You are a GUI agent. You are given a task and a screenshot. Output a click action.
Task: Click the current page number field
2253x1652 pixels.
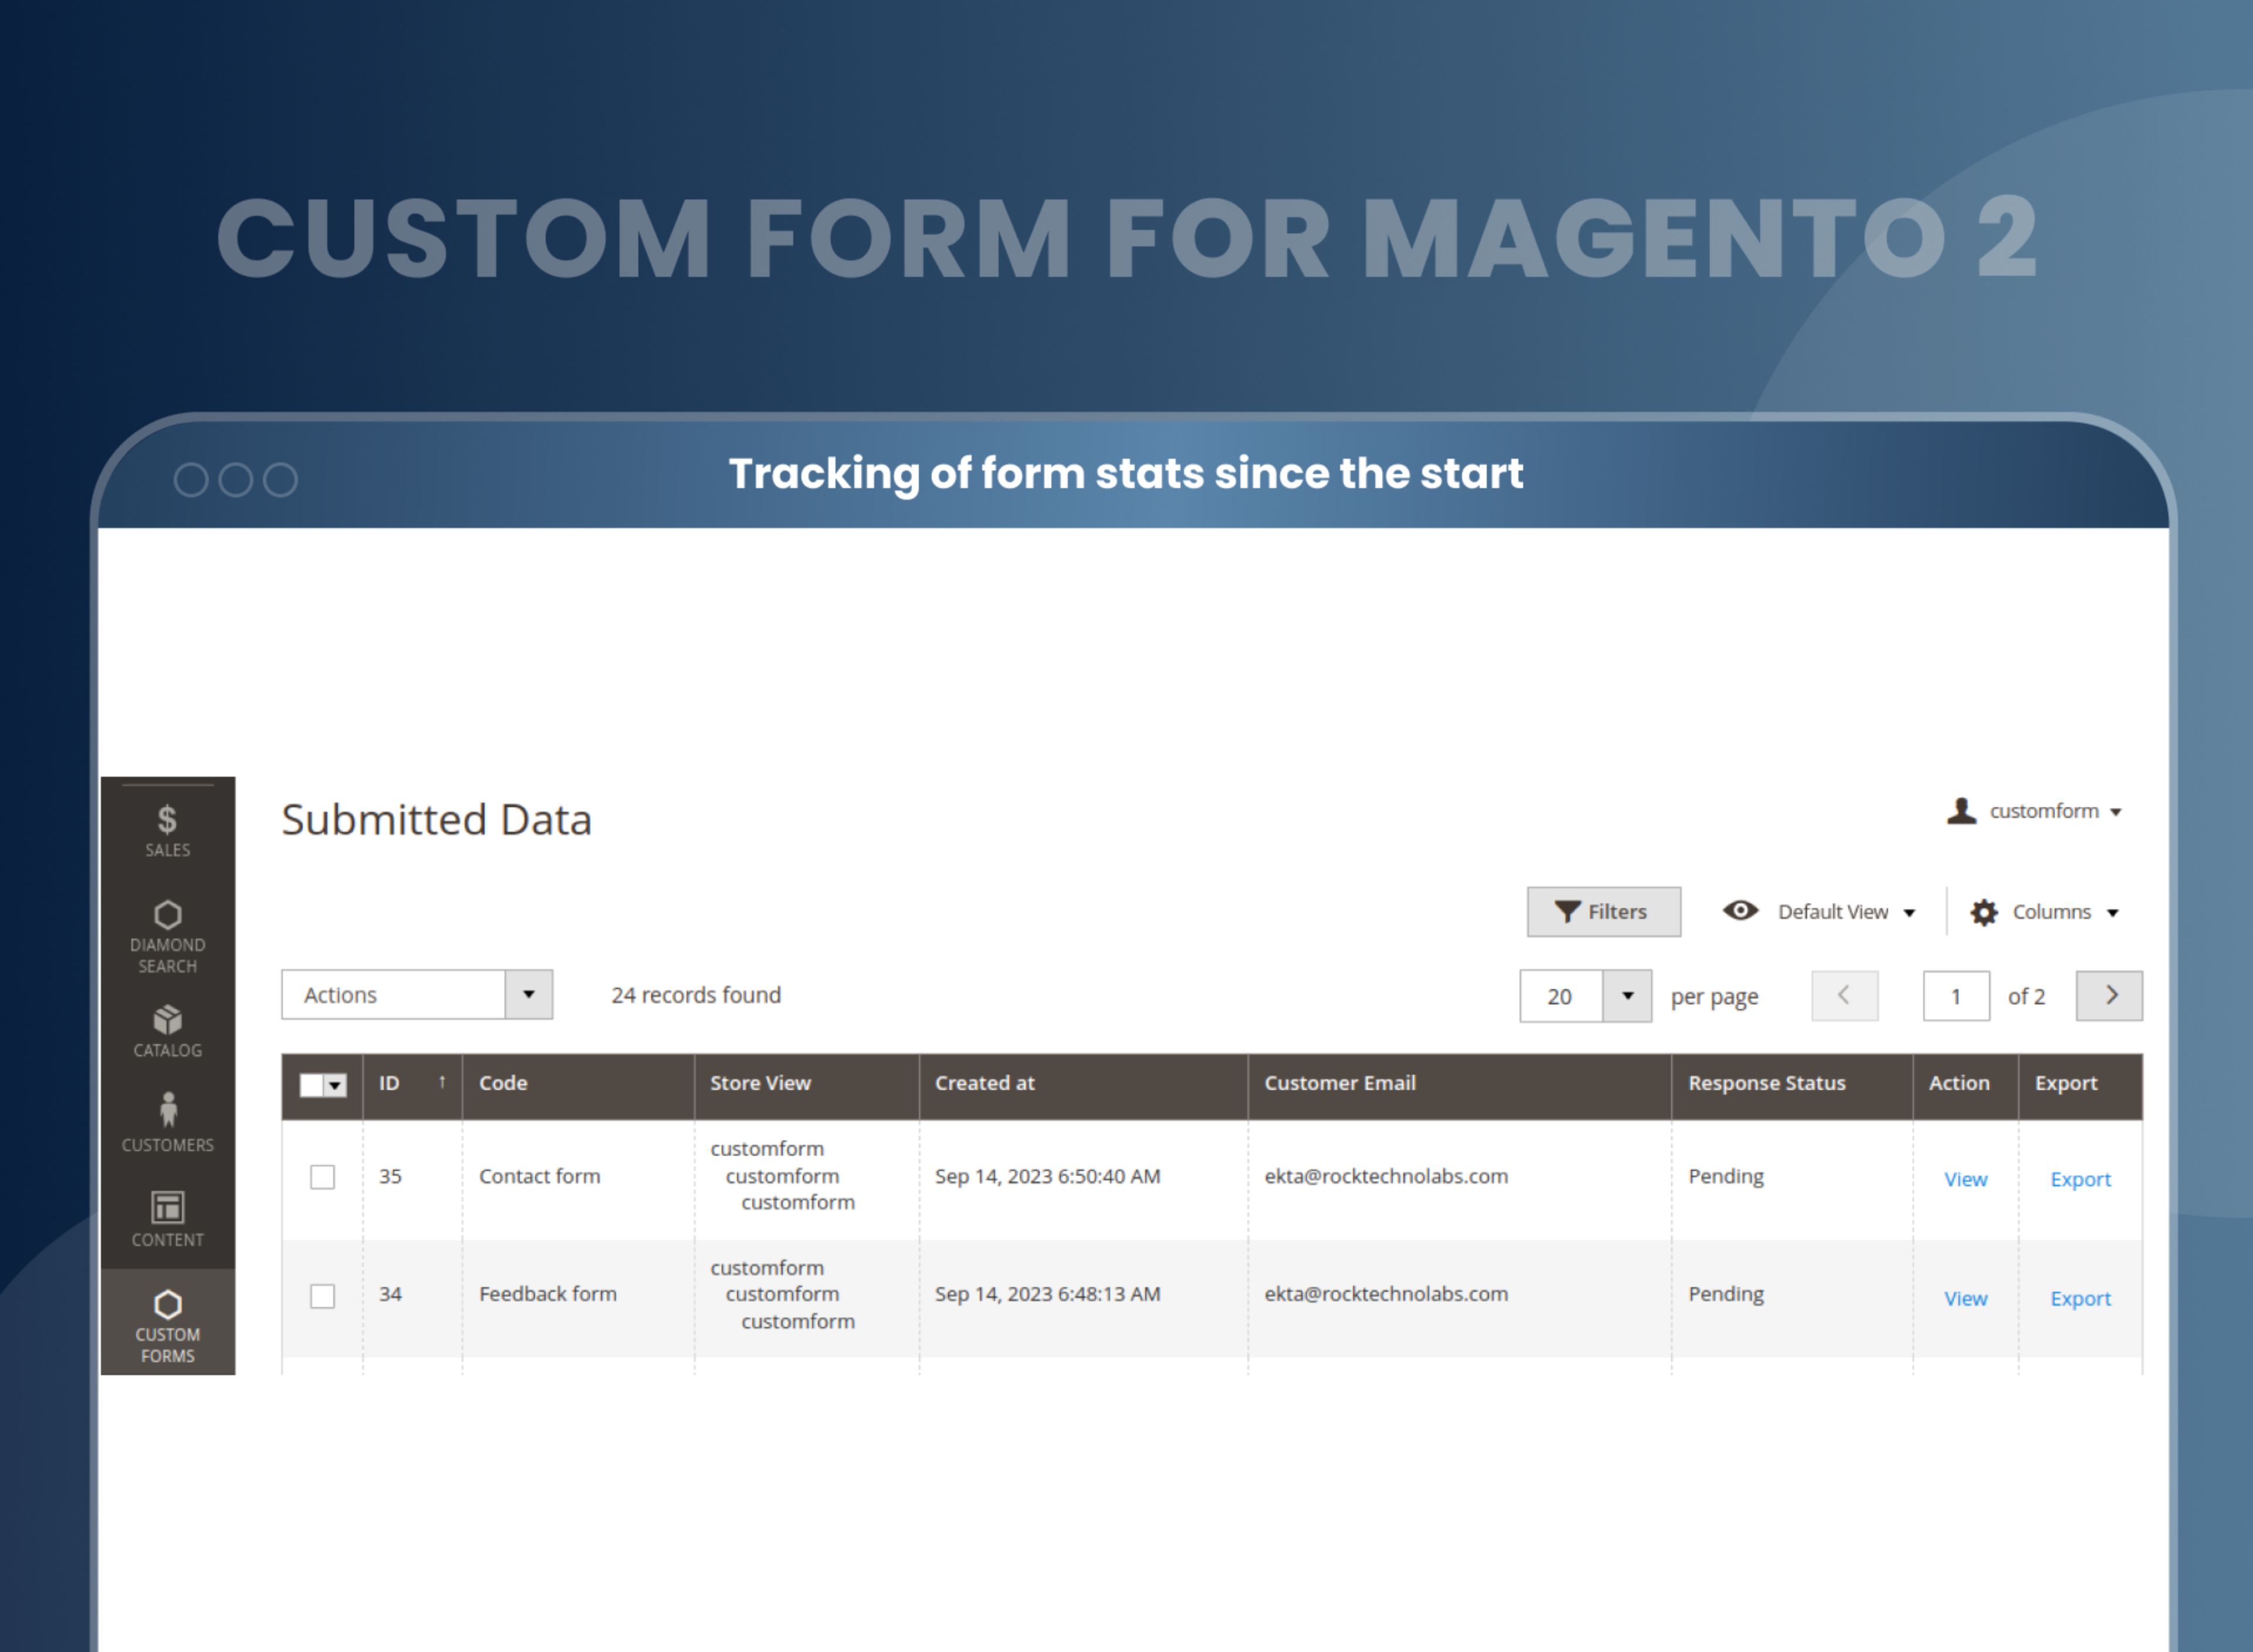tap(1956, 996)
